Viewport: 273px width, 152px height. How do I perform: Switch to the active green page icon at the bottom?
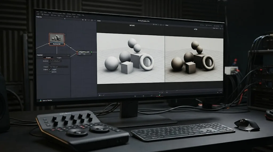(x=159, y=95)
